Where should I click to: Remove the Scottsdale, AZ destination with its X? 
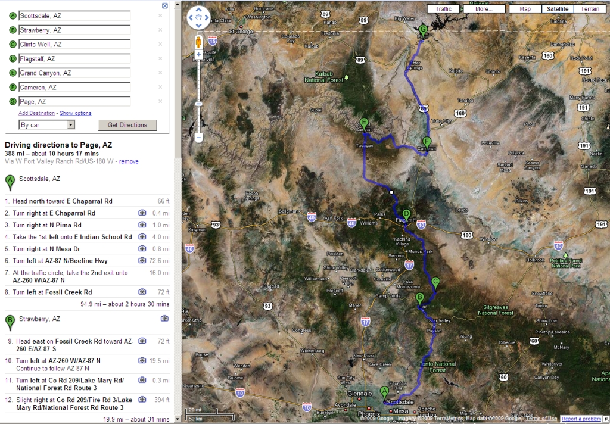(160, 15)
